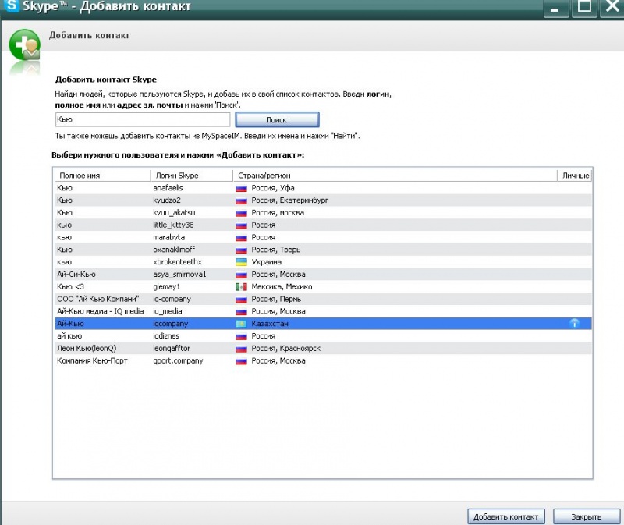
Task: Click the Mexico flag next to glemay1
Action: (x=241, y=287)
